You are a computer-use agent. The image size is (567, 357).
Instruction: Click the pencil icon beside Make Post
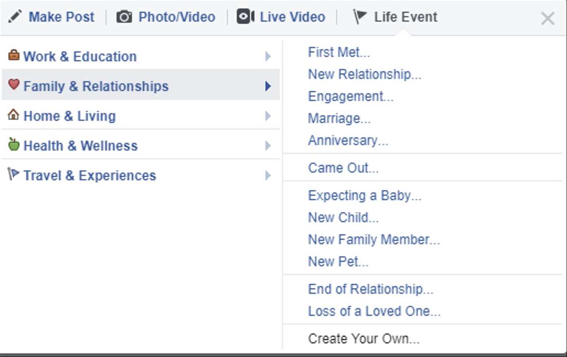tap(15, 17)
